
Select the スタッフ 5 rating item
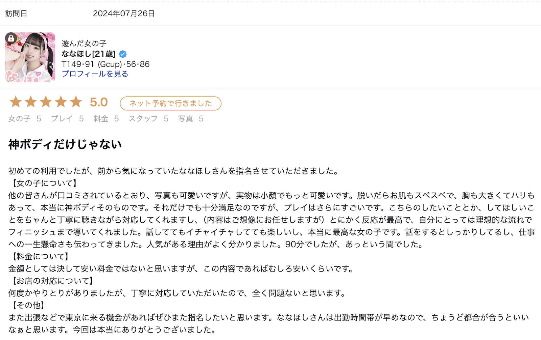pyautogui.click(x=148, y=119)
